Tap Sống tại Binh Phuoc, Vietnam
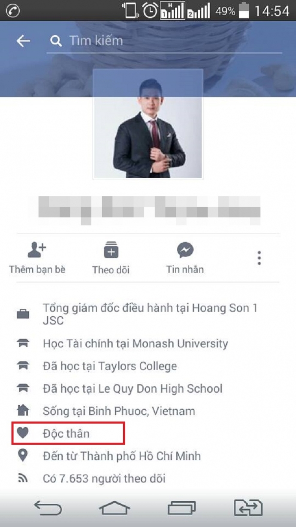This screenshot has height=527, width=296. pyautogui.click(x=119, y=411)
